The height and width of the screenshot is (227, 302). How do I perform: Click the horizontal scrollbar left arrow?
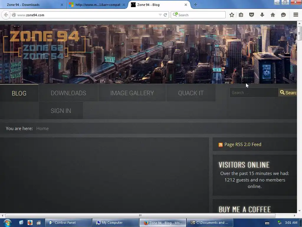point(2,215)
